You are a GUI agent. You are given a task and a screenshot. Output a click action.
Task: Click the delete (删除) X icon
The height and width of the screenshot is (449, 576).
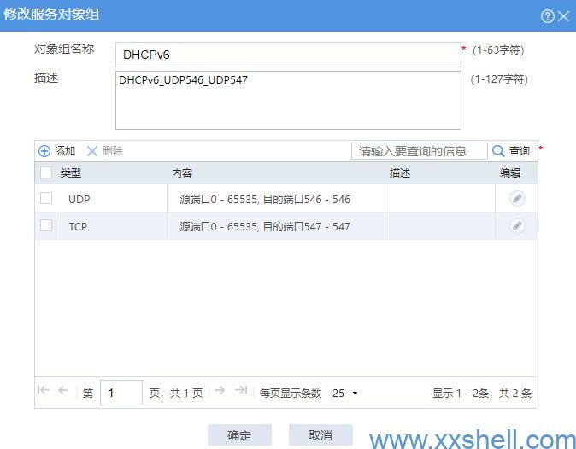(x=92, y=151)
